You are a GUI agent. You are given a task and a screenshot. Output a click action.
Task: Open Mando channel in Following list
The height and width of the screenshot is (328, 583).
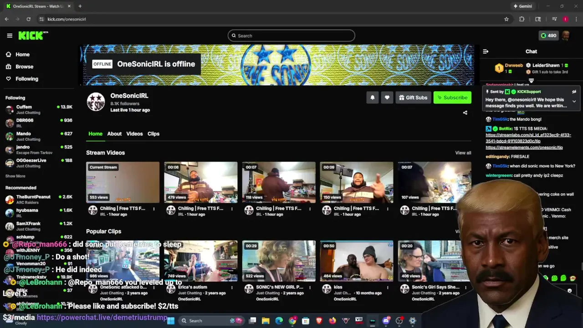pyautogui.click(x=39, y=136)
